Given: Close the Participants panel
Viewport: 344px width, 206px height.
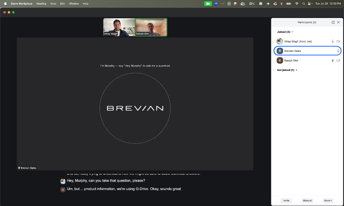Looking at the screenshot, I should click(x=338, y=23).
